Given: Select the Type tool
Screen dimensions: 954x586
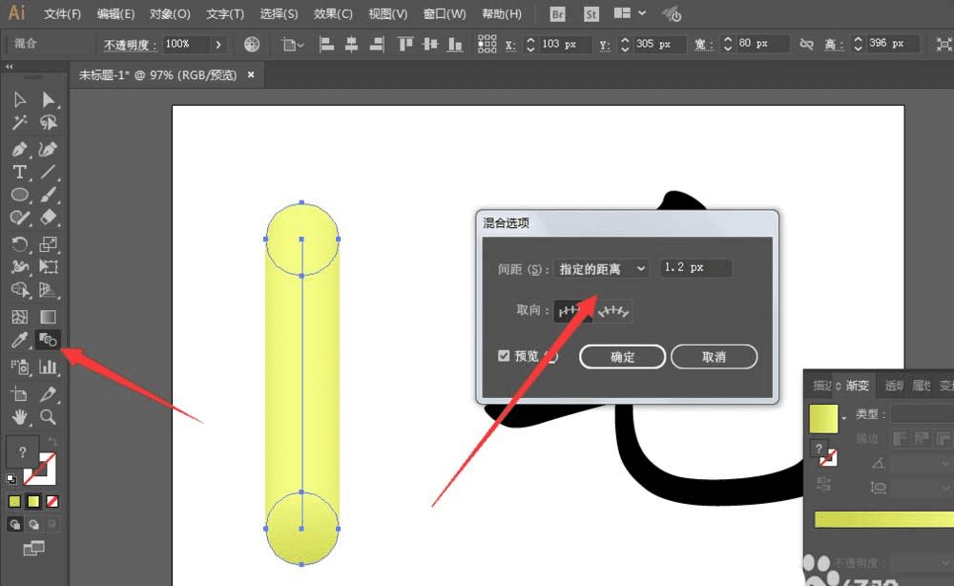Looking at the screenshot, I should pyautogui.click(x=19, y=172).
